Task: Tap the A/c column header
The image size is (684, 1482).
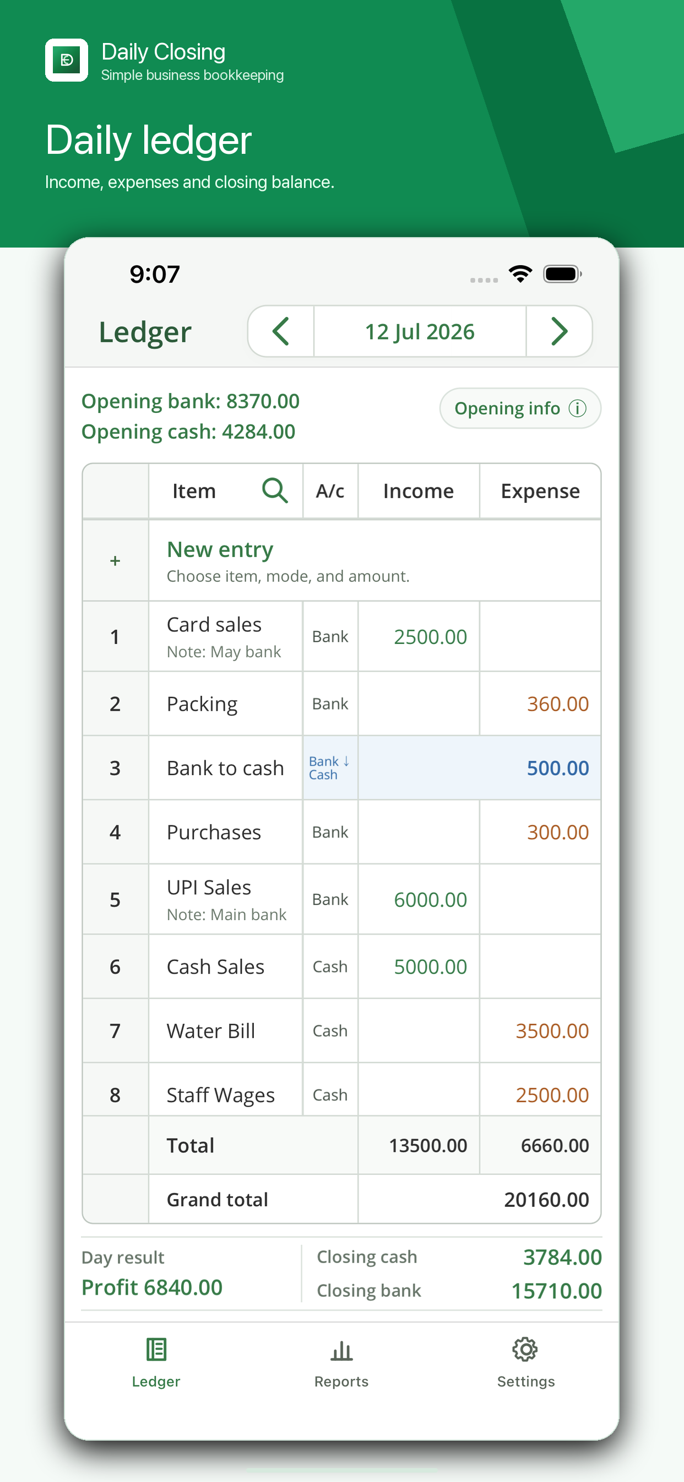Action: [x=330, y=491]
